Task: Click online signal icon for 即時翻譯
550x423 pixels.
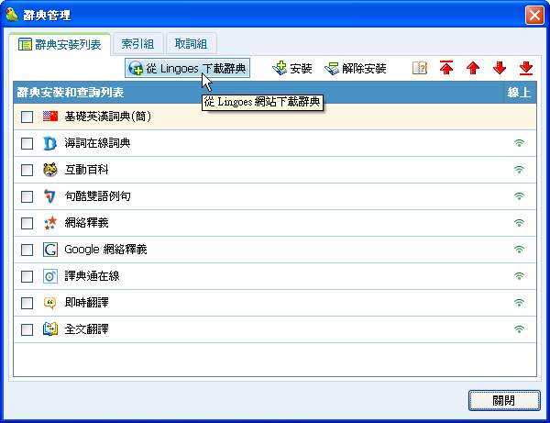Action: coord(519,303)
